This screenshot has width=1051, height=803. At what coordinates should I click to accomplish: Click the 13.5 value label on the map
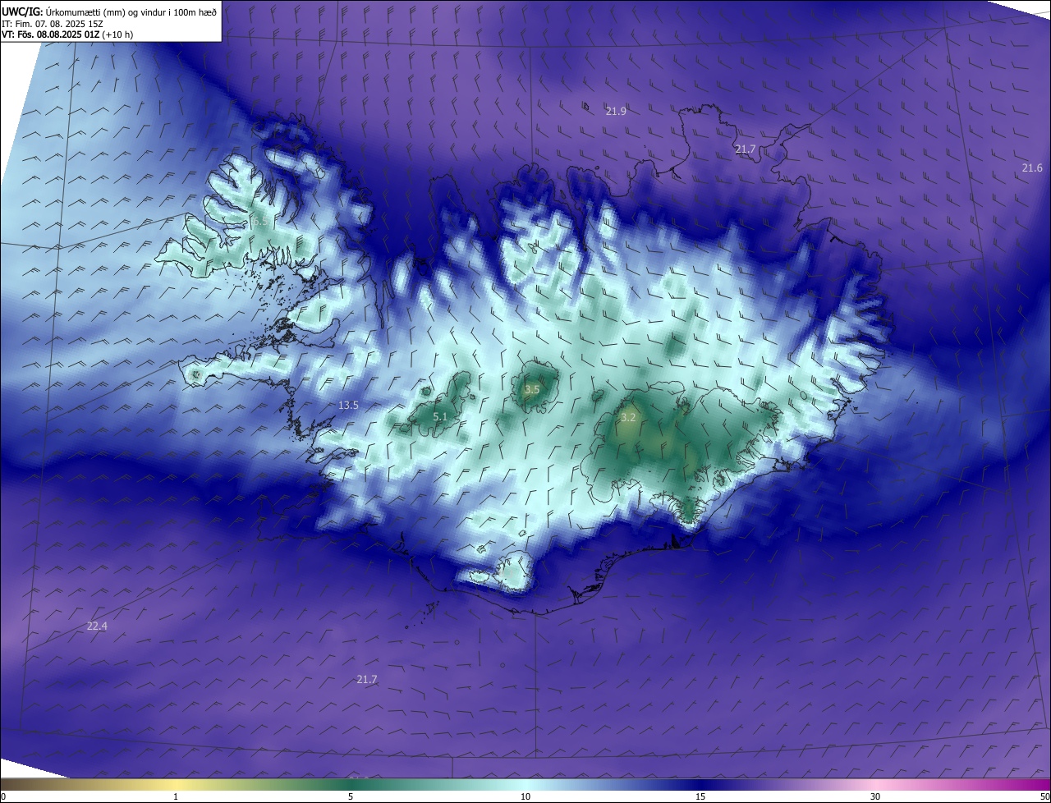[349, 405]
